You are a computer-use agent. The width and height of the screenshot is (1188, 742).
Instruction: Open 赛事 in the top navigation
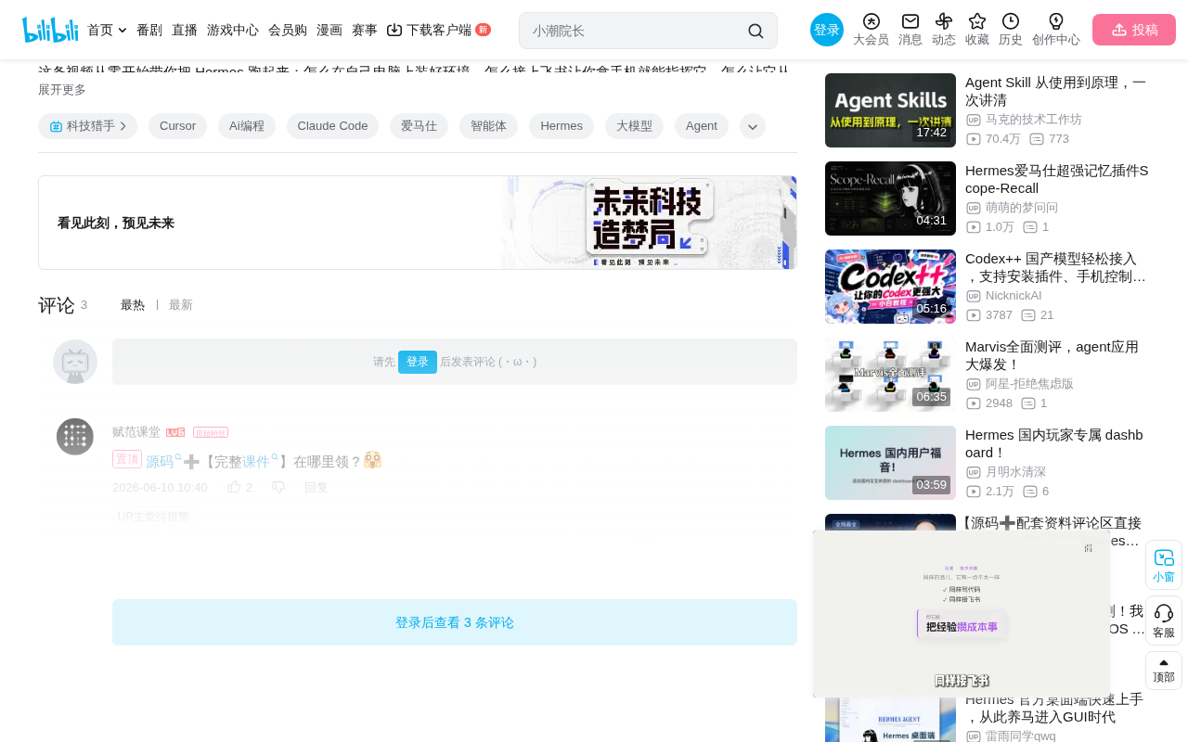pos(365,30)
